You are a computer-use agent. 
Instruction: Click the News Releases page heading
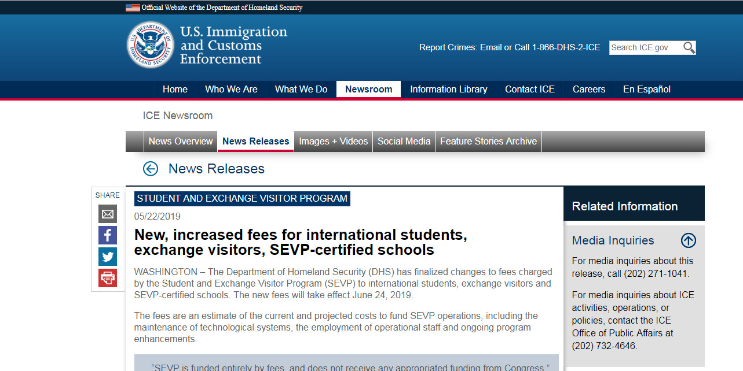point(217,169)
